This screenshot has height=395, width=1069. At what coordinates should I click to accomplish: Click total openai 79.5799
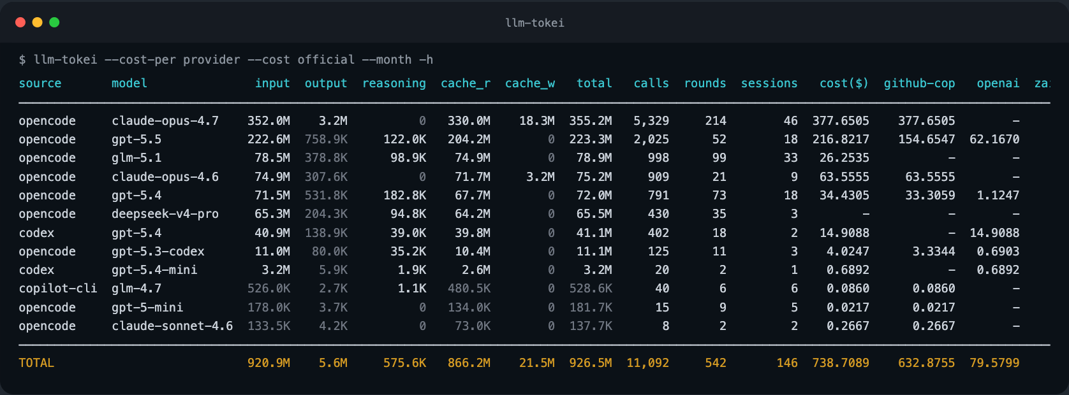(x=994, y=363)
